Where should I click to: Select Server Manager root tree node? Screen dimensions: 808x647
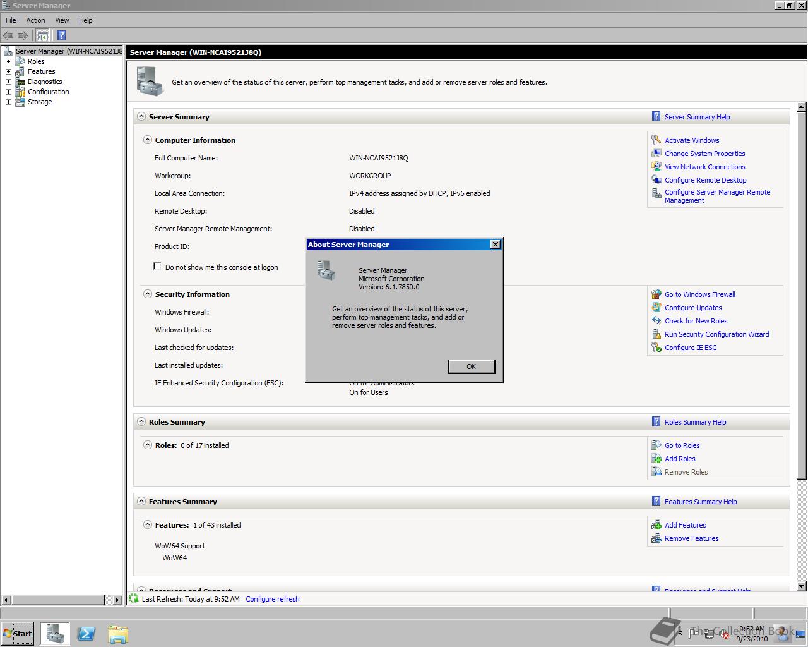pos(69,51)
